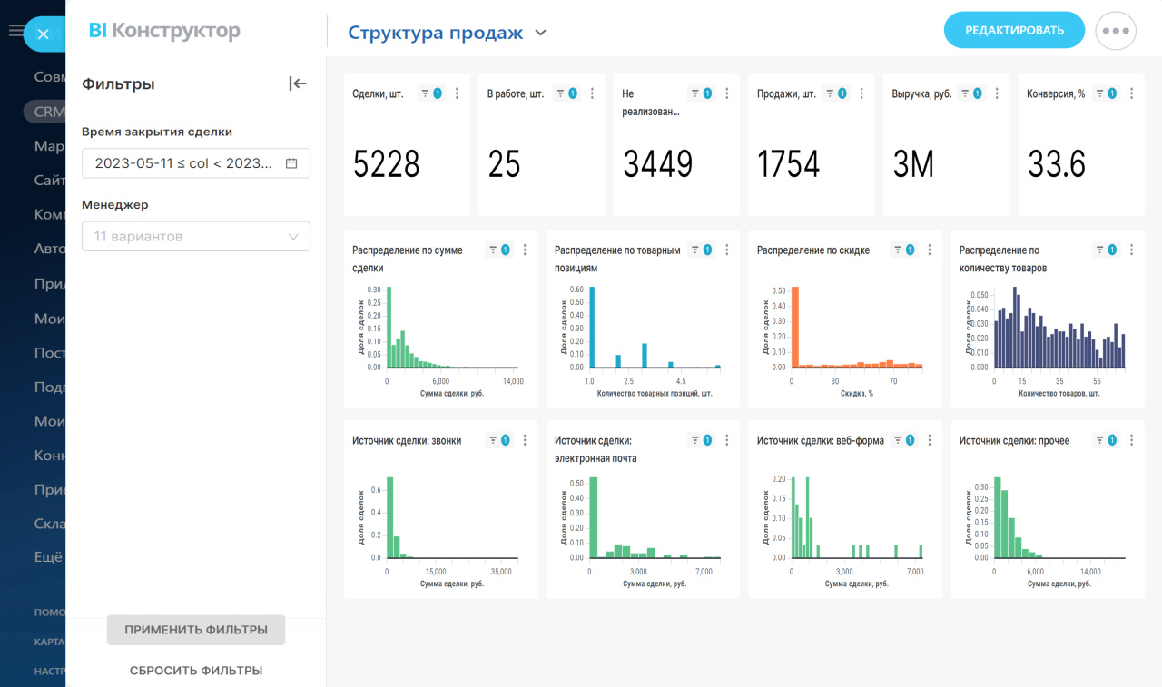Close the BI Конструктор slider panel
1162x687 pixels.
point(43,34)
